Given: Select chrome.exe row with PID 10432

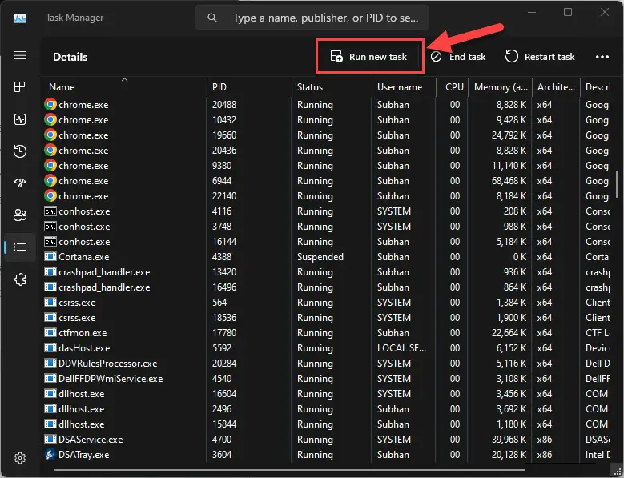Looking at the screenshot, I should point(325,119).
